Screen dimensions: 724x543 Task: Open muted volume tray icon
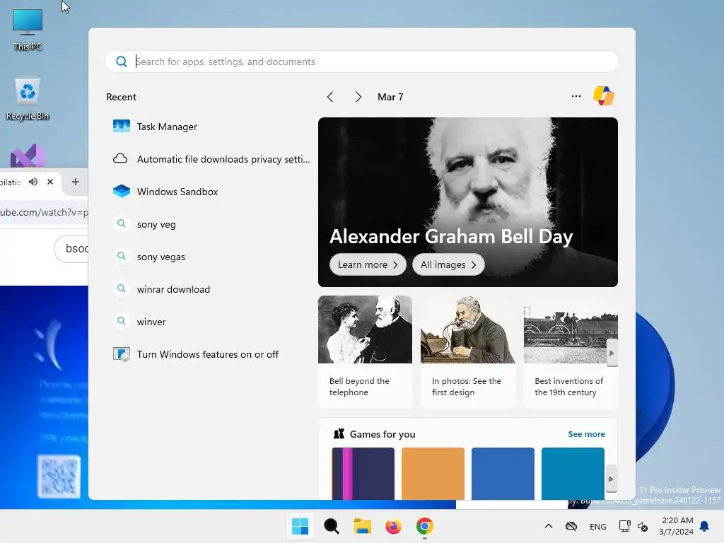pos(642,526)
